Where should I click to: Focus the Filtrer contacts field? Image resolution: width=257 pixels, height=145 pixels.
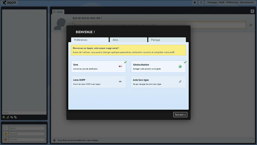point(24,113)
